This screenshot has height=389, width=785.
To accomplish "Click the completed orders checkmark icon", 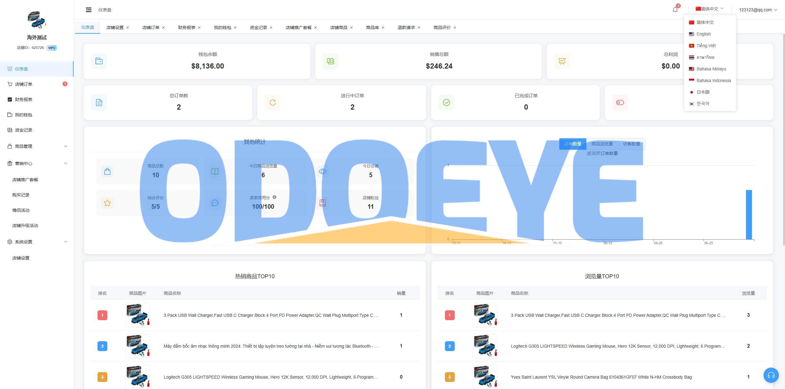I will point(446,103).
